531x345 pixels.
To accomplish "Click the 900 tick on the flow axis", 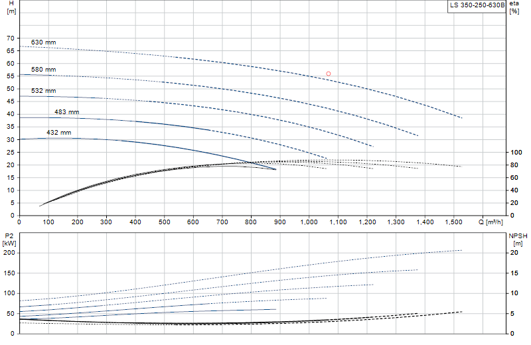I will click(280, 222).
